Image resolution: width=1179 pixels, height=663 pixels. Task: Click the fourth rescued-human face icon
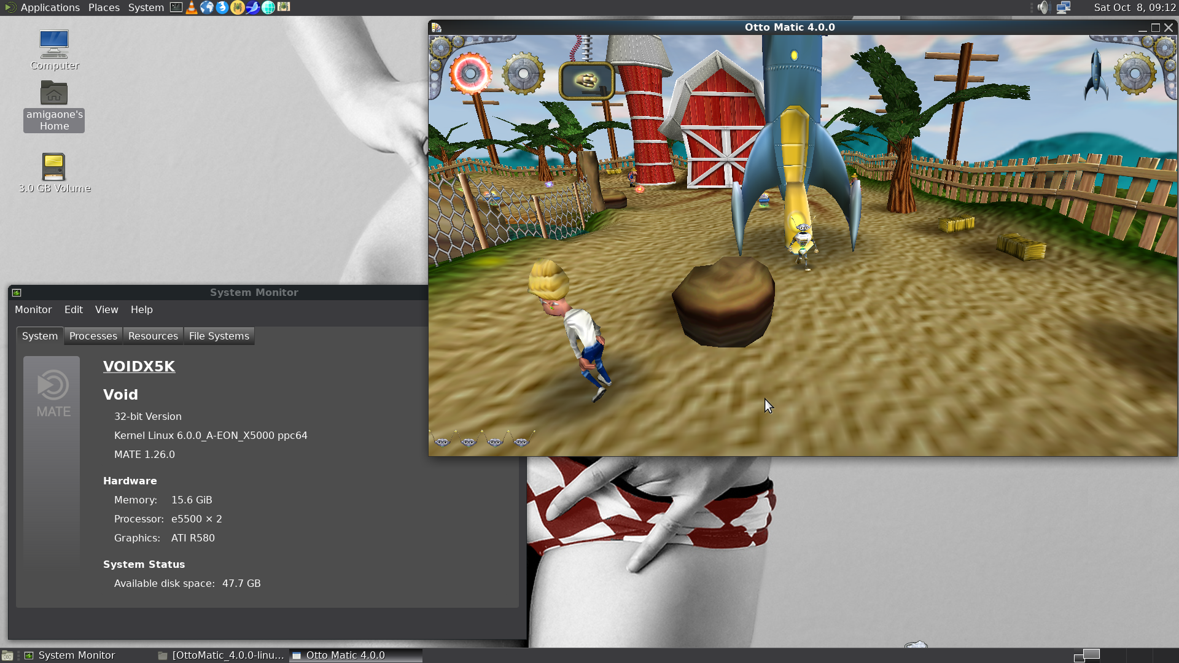(x=521, y=441)
